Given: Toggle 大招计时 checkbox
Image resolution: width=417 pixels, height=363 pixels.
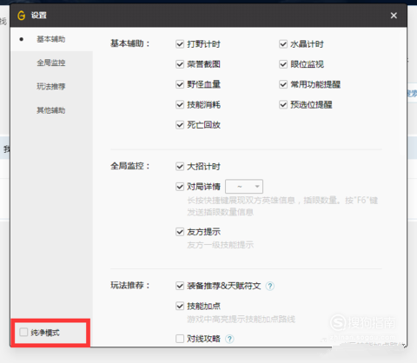Looking at the screenshot, I should pyautogui.click(x=180, y=167).
